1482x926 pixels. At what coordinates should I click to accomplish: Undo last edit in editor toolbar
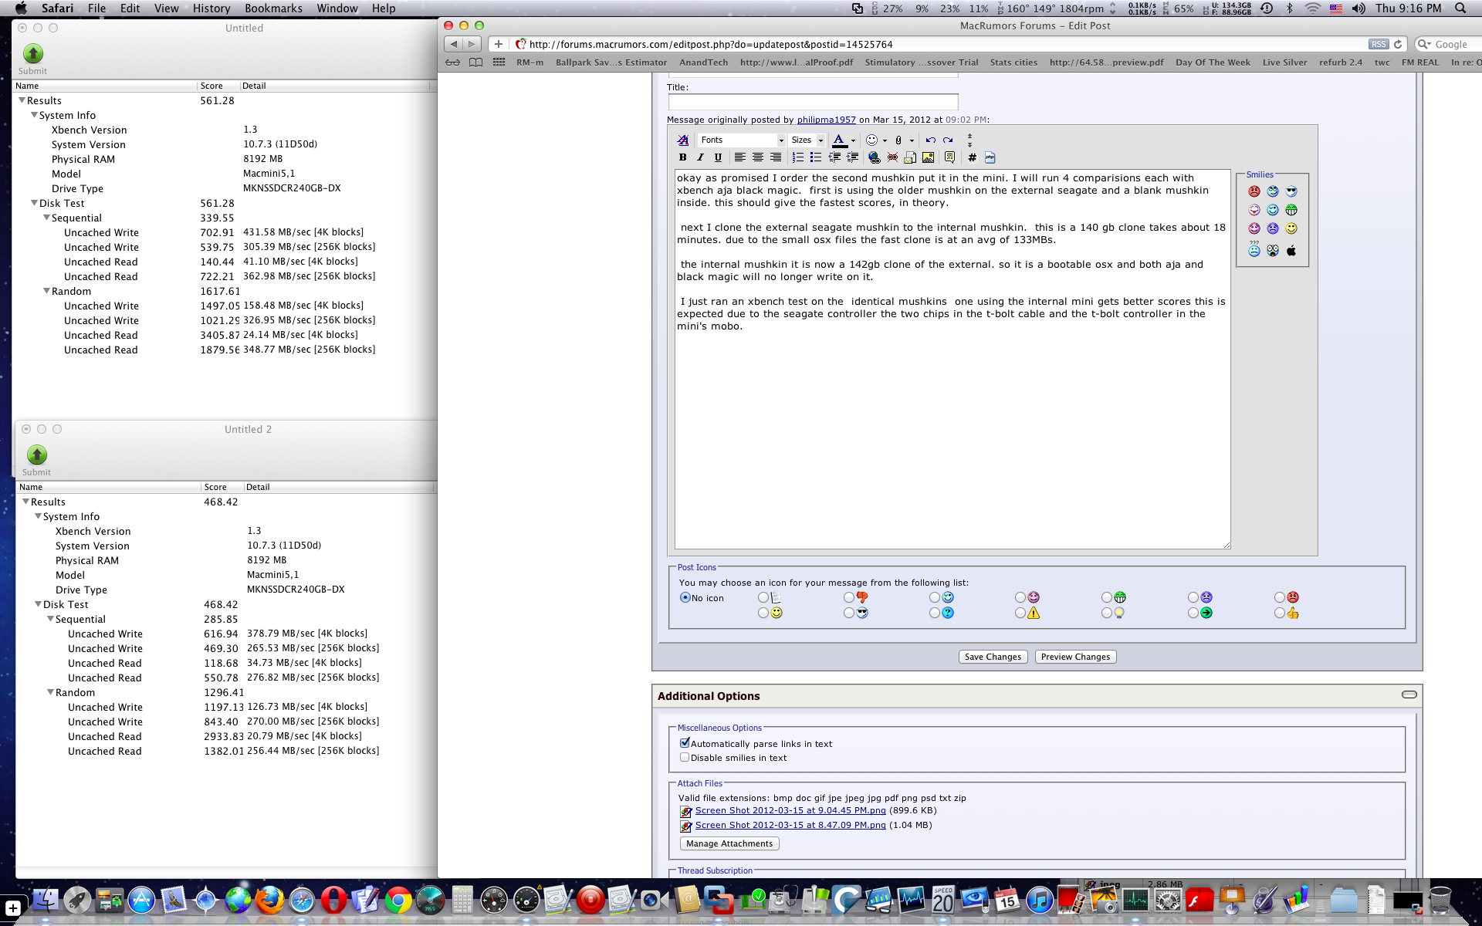tap(930, 140)
